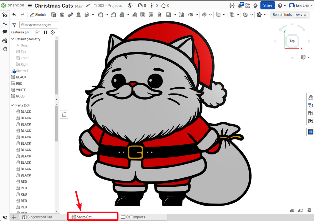Screen dimensions: 314x221
Task: Select the Thicken tool
Action: 87,15
